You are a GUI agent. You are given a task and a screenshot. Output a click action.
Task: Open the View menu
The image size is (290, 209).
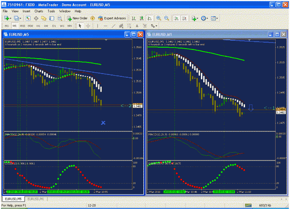click(x=15, y=11)
